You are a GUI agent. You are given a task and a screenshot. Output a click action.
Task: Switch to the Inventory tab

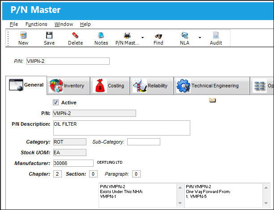tap(68, 86)
